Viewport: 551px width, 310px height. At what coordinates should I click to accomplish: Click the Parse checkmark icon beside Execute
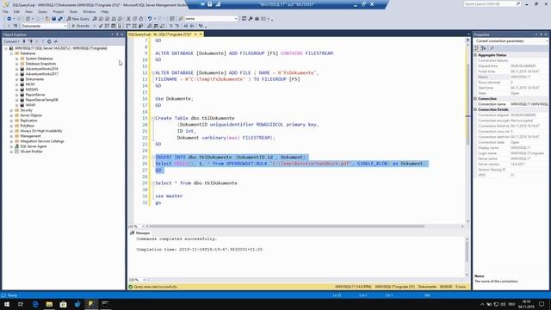pyautogui.click(x=101, y=26)
